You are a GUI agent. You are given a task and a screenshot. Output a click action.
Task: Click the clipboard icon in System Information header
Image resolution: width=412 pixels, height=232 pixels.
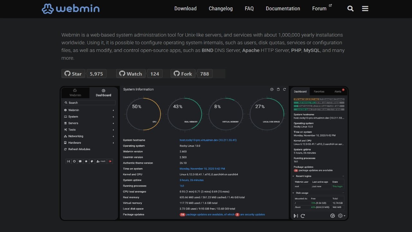278,90
